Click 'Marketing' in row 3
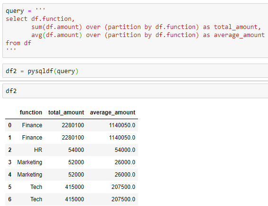Viewport: 268px width, 206px height. pos(29,162)
